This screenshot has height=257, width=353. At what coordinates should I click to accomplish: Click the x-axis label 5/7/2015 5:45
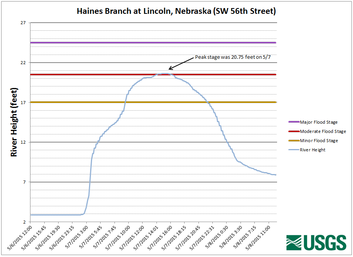coord(90,237)
